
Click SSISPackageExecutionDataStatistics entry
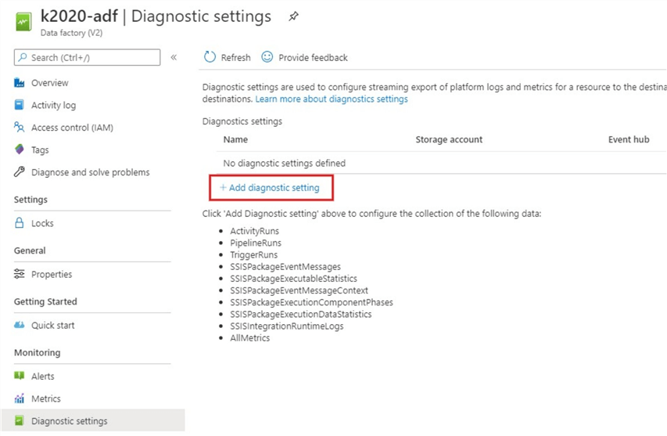pos(301,314)
